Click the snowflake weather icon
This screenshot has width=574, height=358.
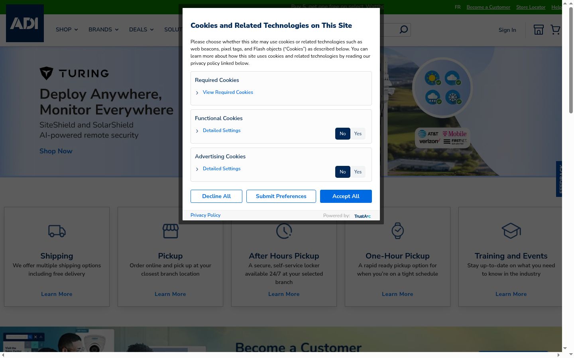click(x=453, y=97)
